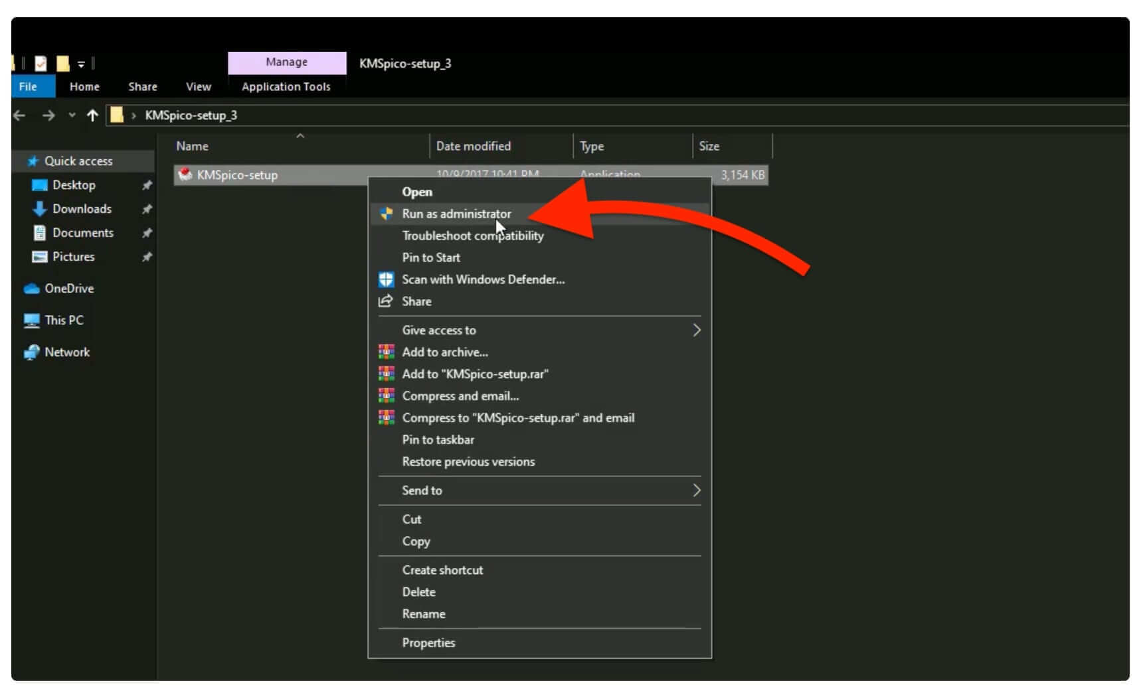Click WinRAR icon beside Compress and email...
The image size is (1141, 698).
(x=386, y=395)
